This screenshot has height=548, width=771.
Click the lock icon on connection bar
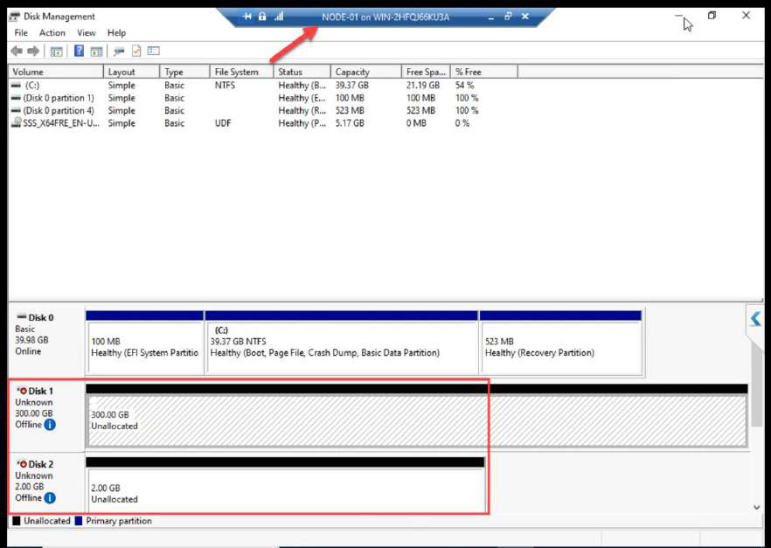(262, 17)
